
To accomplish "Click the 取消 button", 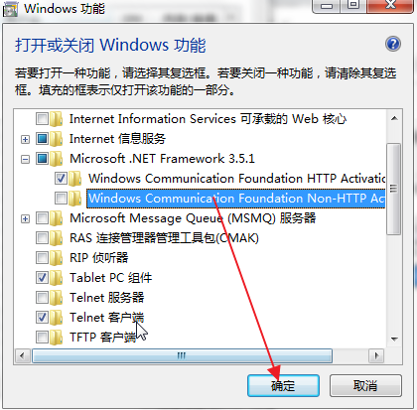I will click(x=365, y=385).
